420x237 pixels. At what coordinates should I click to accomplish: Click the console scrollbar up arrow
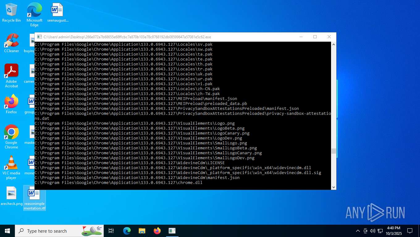334,44
